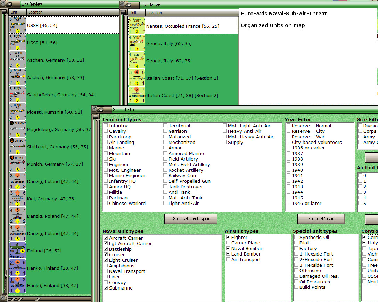Uncheck the Battleship naval unit type
378x302 pixels.
pyautogui.click(x=106, y=249)
